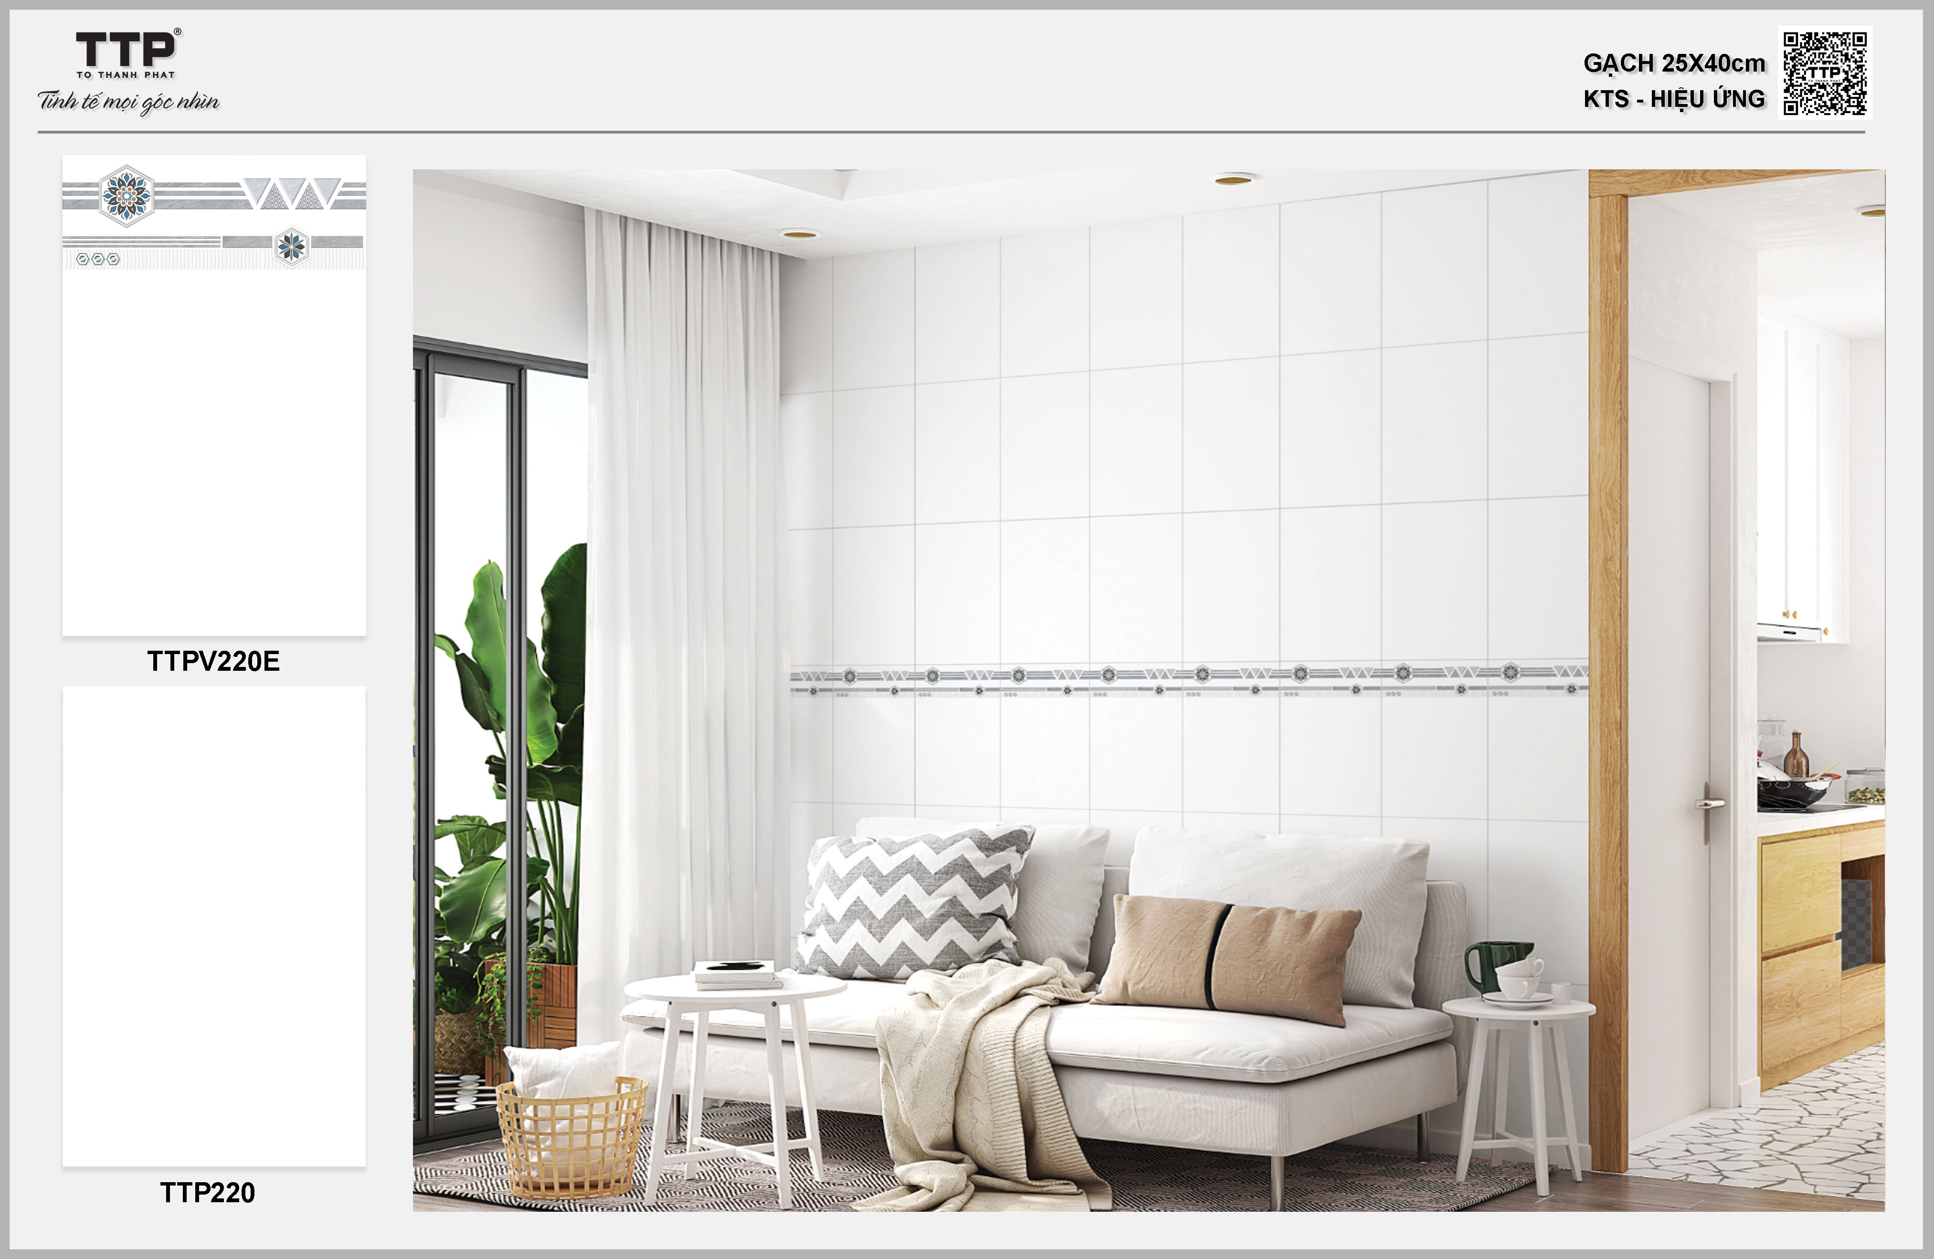Open the TTP220 plain white tile thumbnail
This screenshot has height=1259, width=1934.
pos(214,927)
